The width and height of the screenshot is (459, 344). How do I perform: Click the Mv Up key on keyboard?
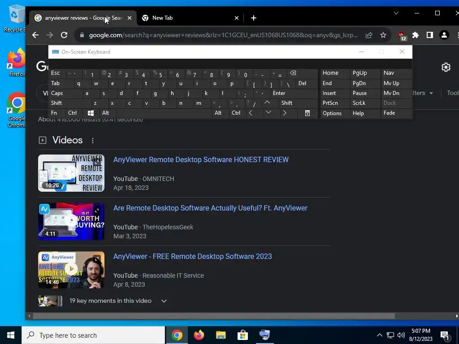(x=396, y=84)
